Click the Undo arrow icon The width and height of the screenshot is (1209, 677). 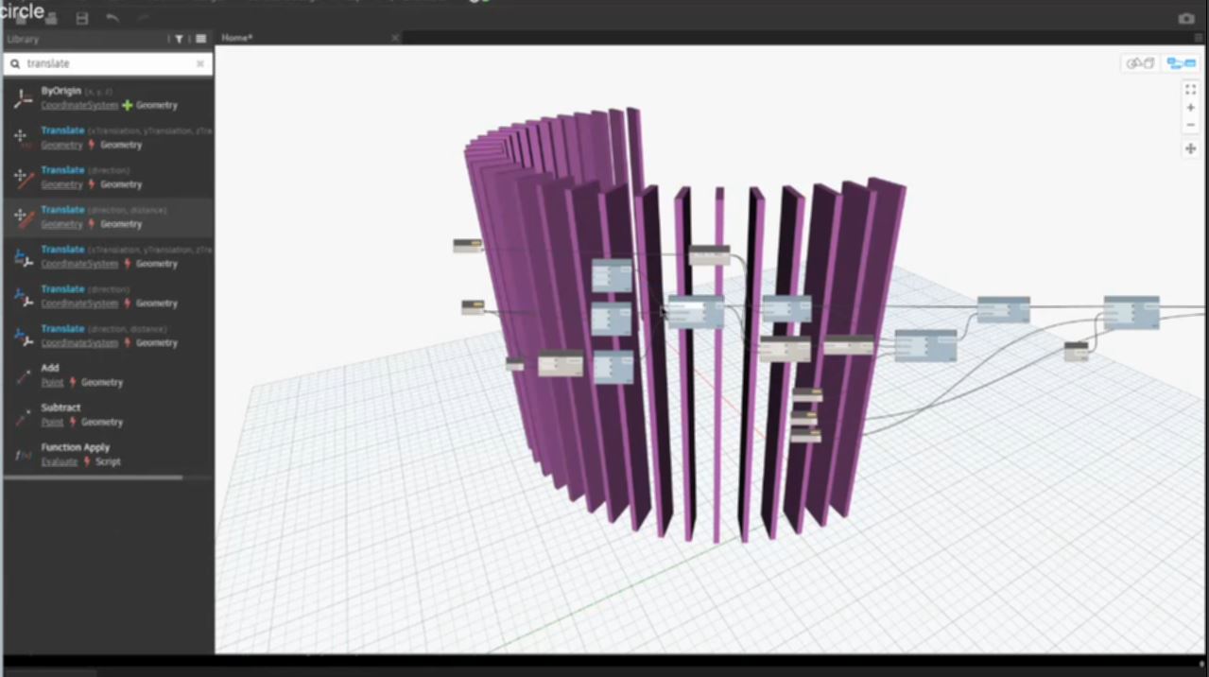(x=112, y=19)
